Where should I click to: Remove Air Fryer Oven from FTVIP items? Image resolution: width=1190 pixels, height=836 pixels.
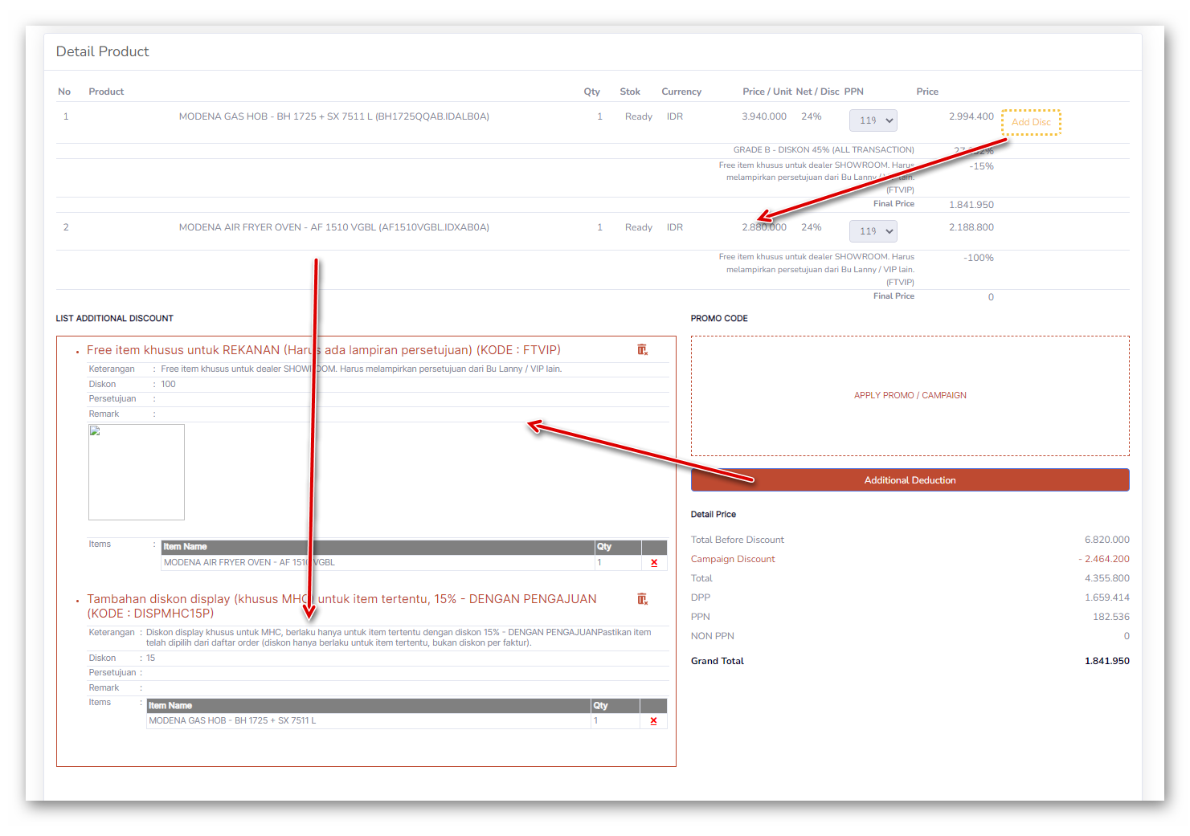point(654,563)
